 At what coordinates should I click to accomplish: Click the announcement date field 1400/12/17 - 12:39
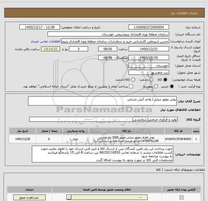click(40, 27)
